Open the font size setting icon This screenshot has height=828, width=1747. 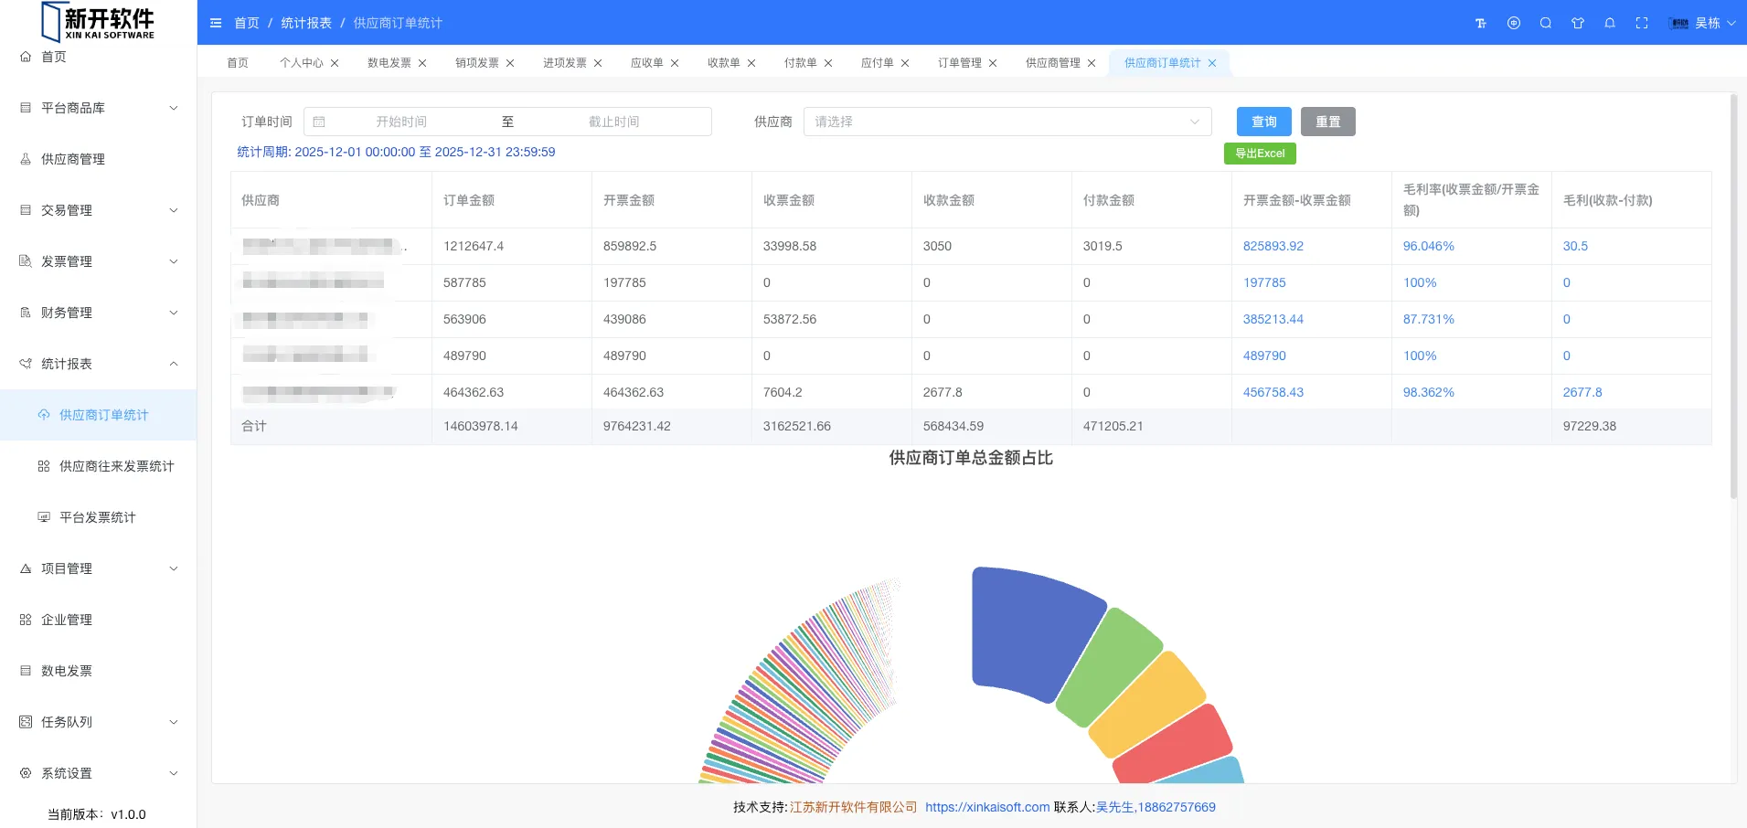(1481, 23)
